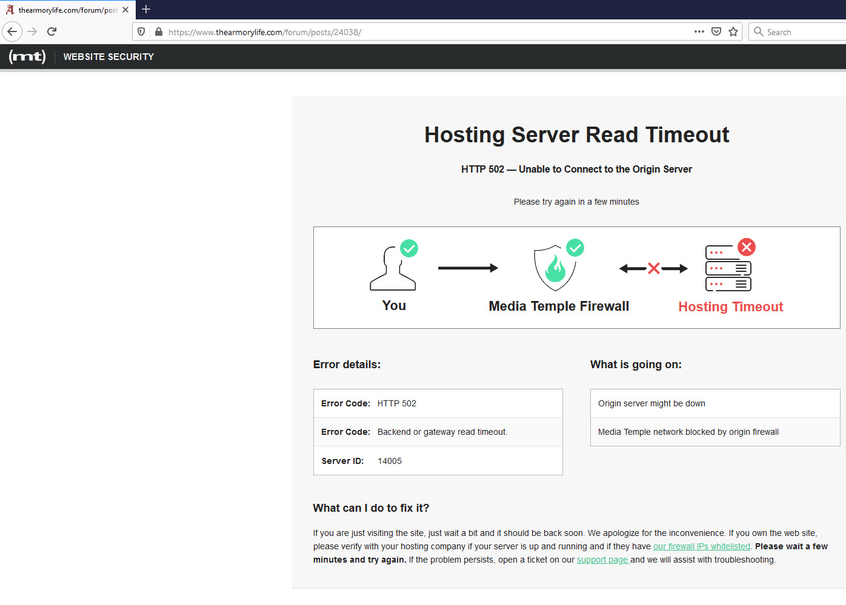This screenshot has height=605, width=846.
Task: Close the thearmorylife.com tab
Action: click(x=125, y=10)
